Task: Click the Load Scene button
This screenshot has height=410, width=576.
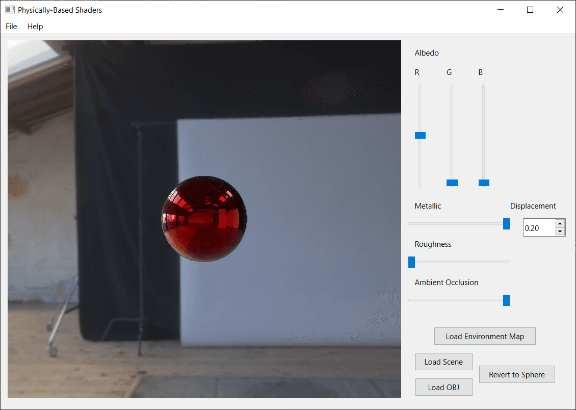Action: tap(444, 362)
